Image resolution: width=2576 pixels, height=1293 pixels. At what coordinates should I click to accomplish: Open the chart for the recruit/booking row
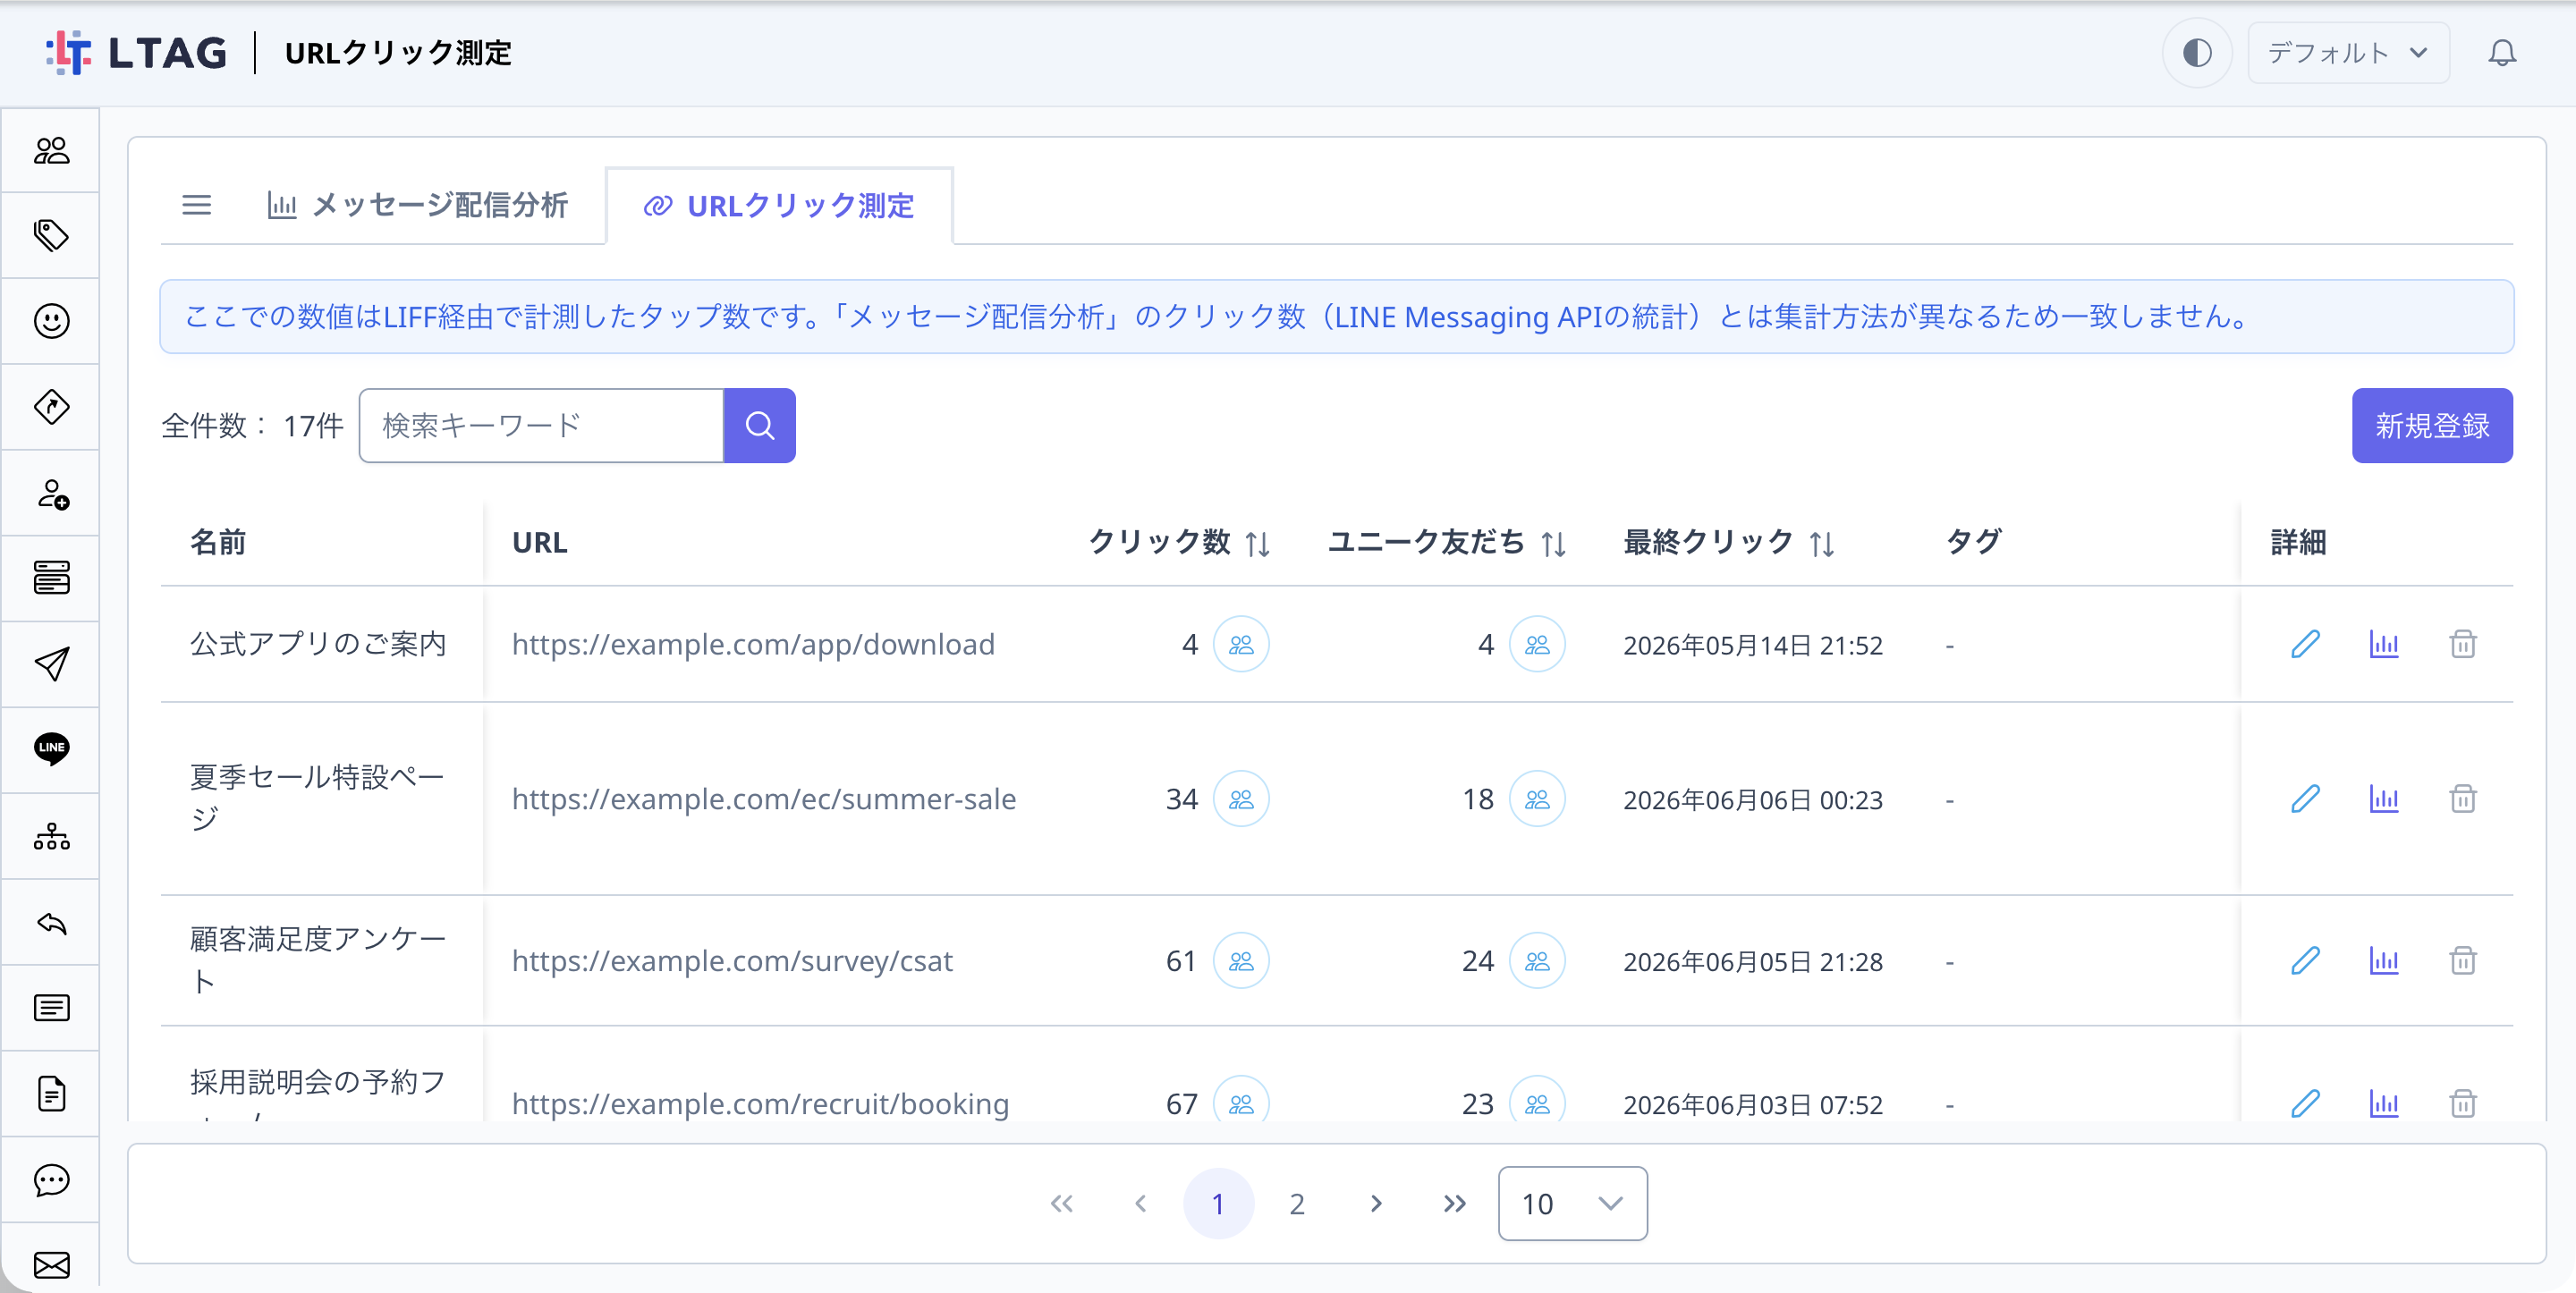[2384, 1103]
